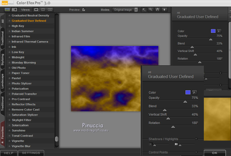The width and height of the screenshot is (231, 156).
Task: Mark Skylight Filter with its star icon
Action: 9,120
